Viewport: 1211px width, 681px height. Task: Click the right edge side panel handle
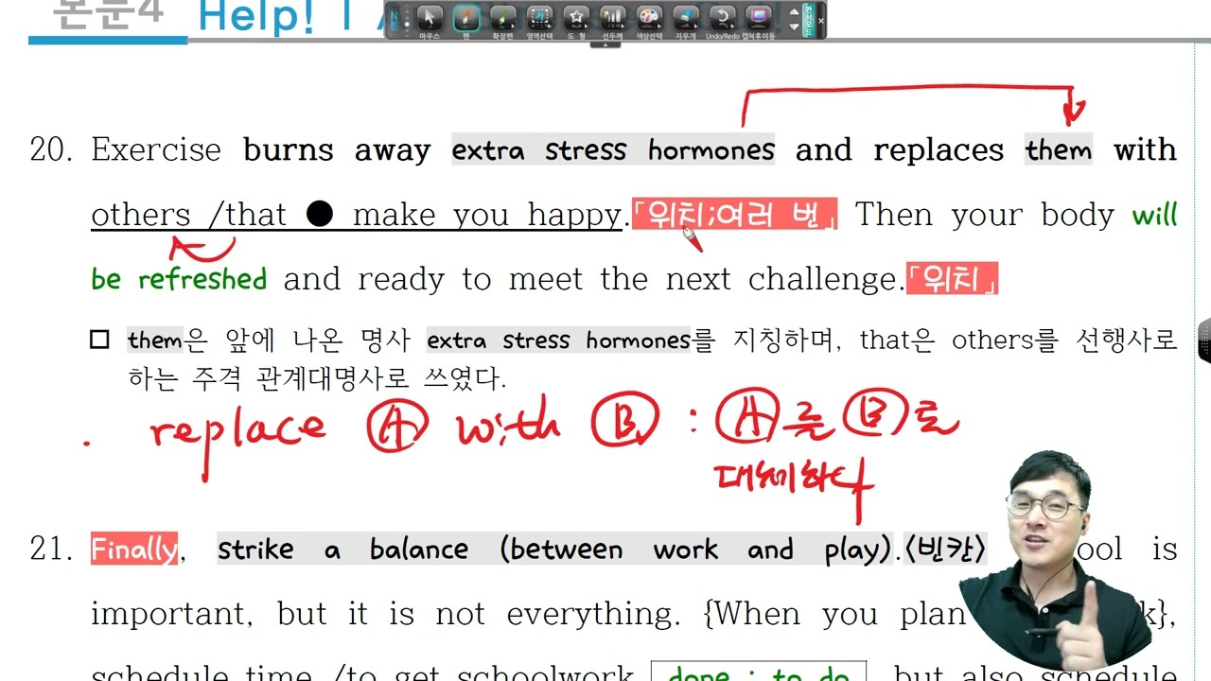click(x=1204, y=342)
